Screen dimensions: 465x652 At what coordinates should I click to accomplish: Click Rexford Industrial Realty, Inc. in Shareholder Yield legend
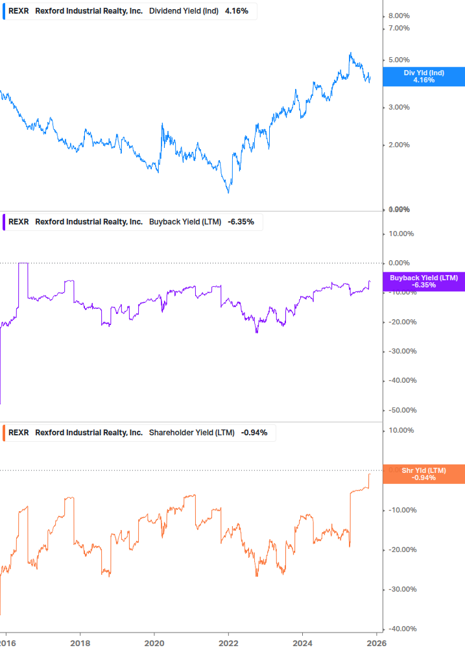pos(89,433)
